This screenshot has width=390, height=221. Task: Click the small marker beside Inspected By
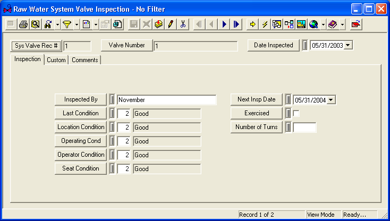(112, 99)
